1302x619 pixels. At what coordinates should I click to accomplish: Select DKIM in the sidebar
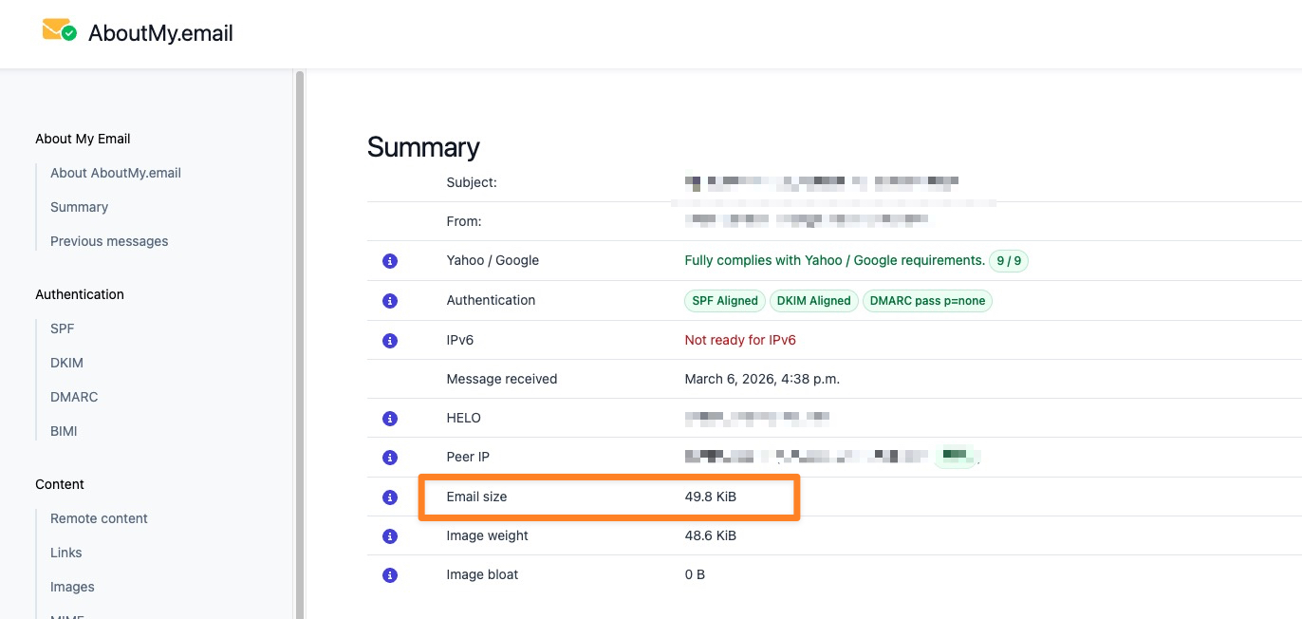66,363
